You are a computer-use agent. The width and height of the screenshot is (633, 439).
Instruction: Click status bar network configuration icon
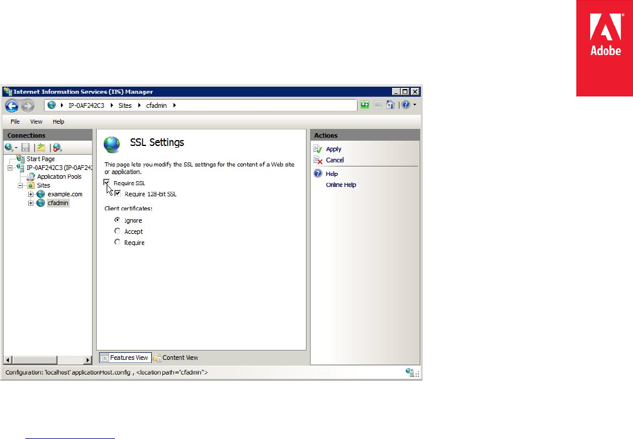pyautogui.click(x=410, y=372)
